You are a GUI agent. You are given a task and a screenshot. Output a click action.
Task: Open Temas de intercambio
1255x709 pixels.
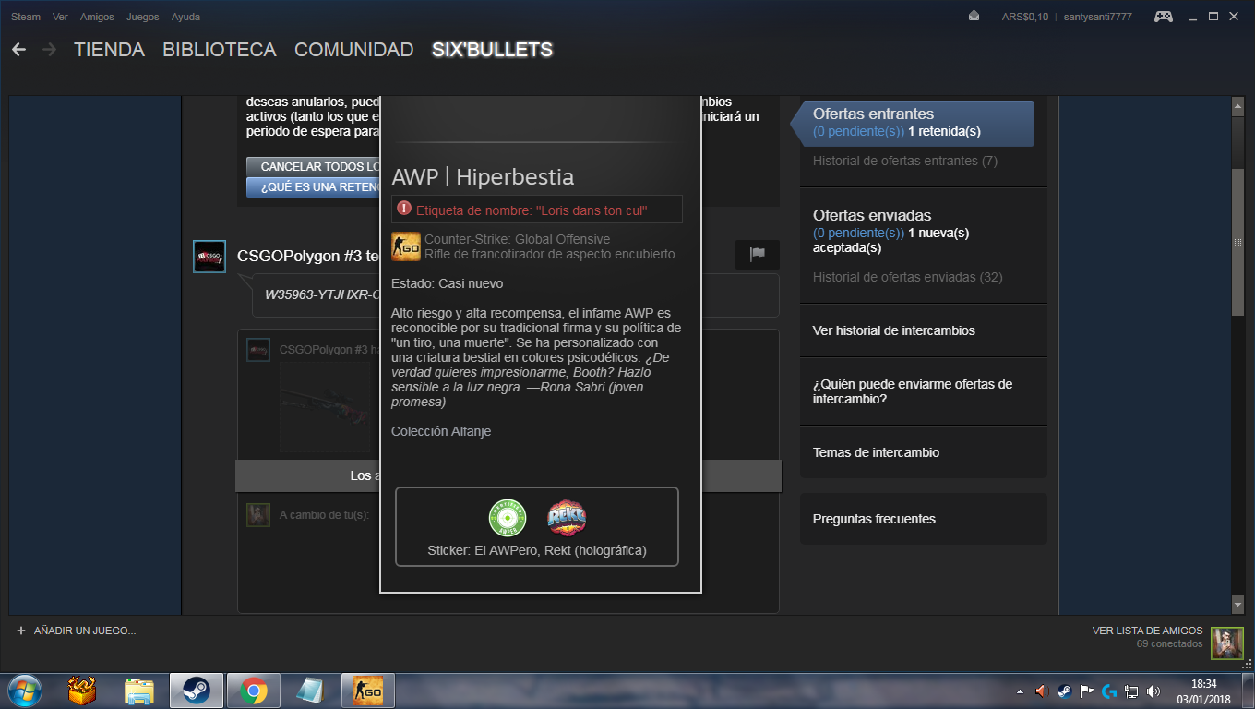877,452
